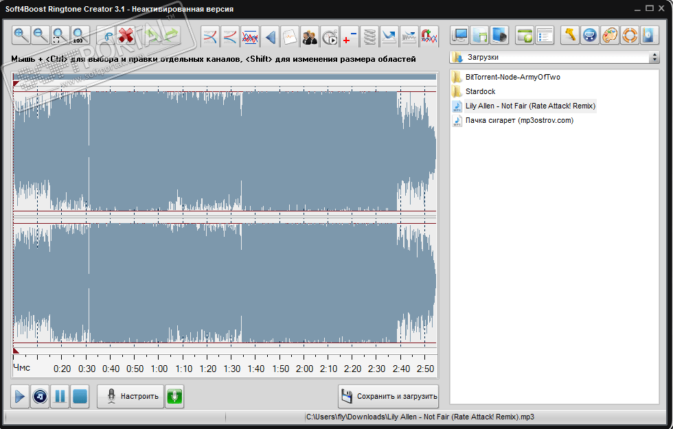The height and width of the screenshot is (429, 673).
Task: Click the normalize waveform icon with red-blue zigzag
Action: (x=250, y=36)
